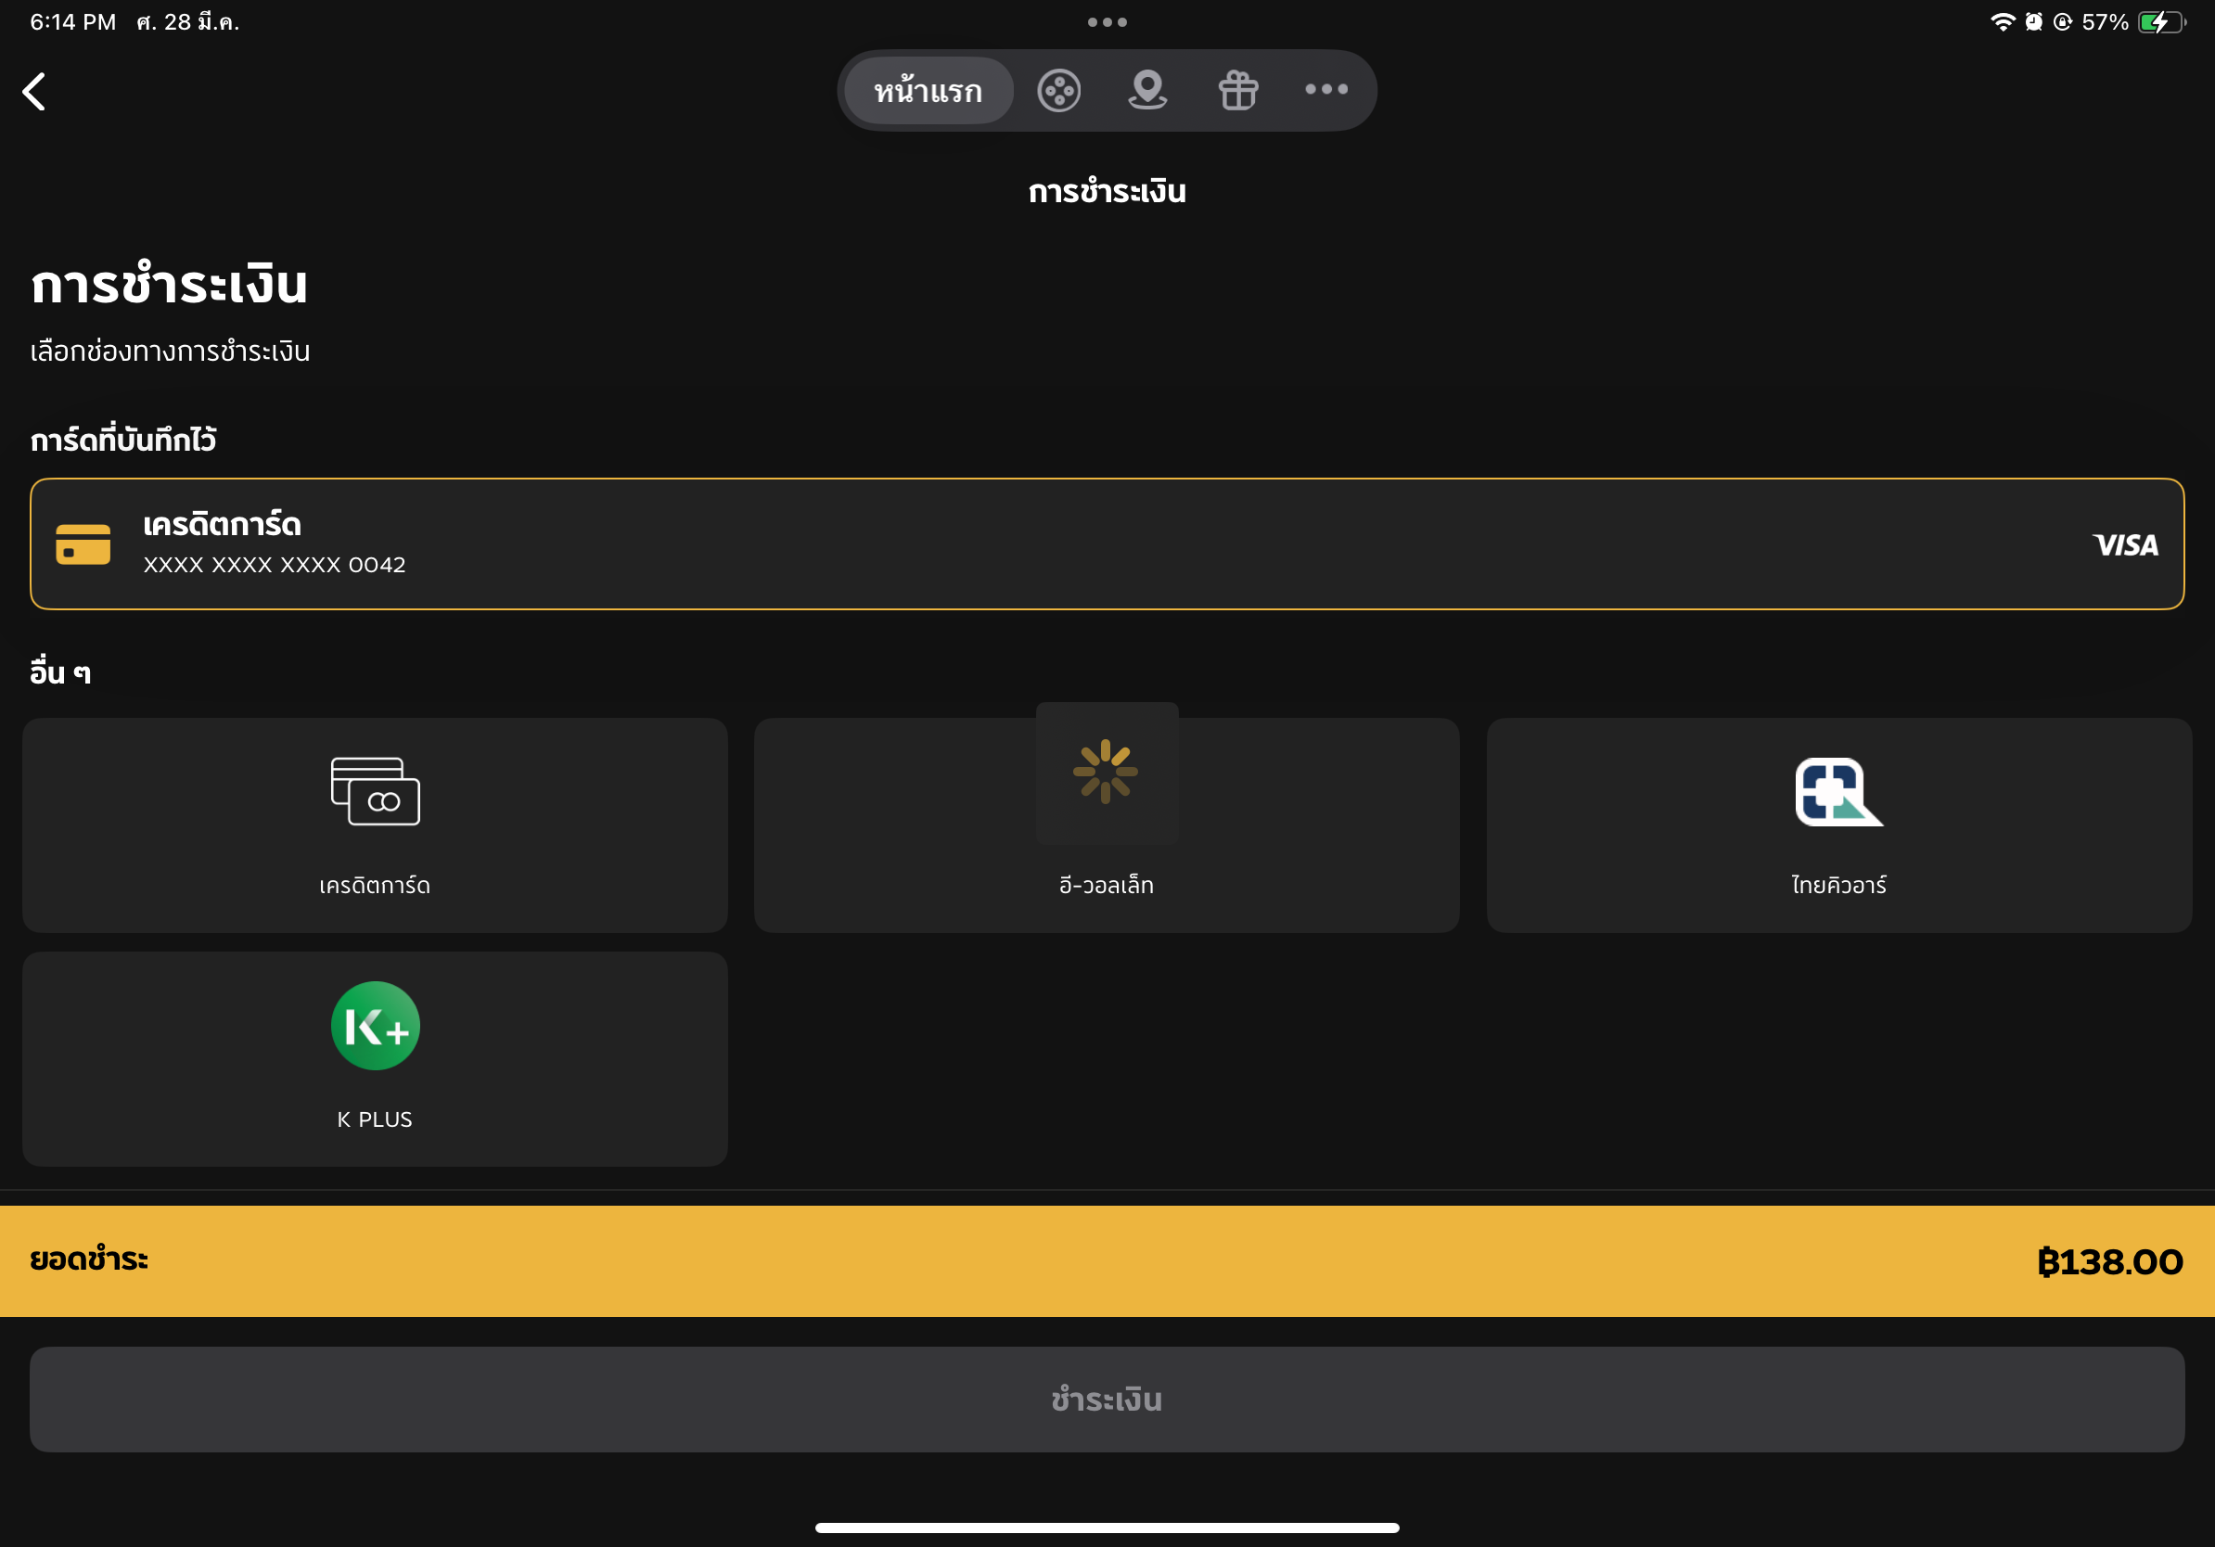Choose the ไทยคิวอาร์ Thai QR payment option

point(1838,825)
